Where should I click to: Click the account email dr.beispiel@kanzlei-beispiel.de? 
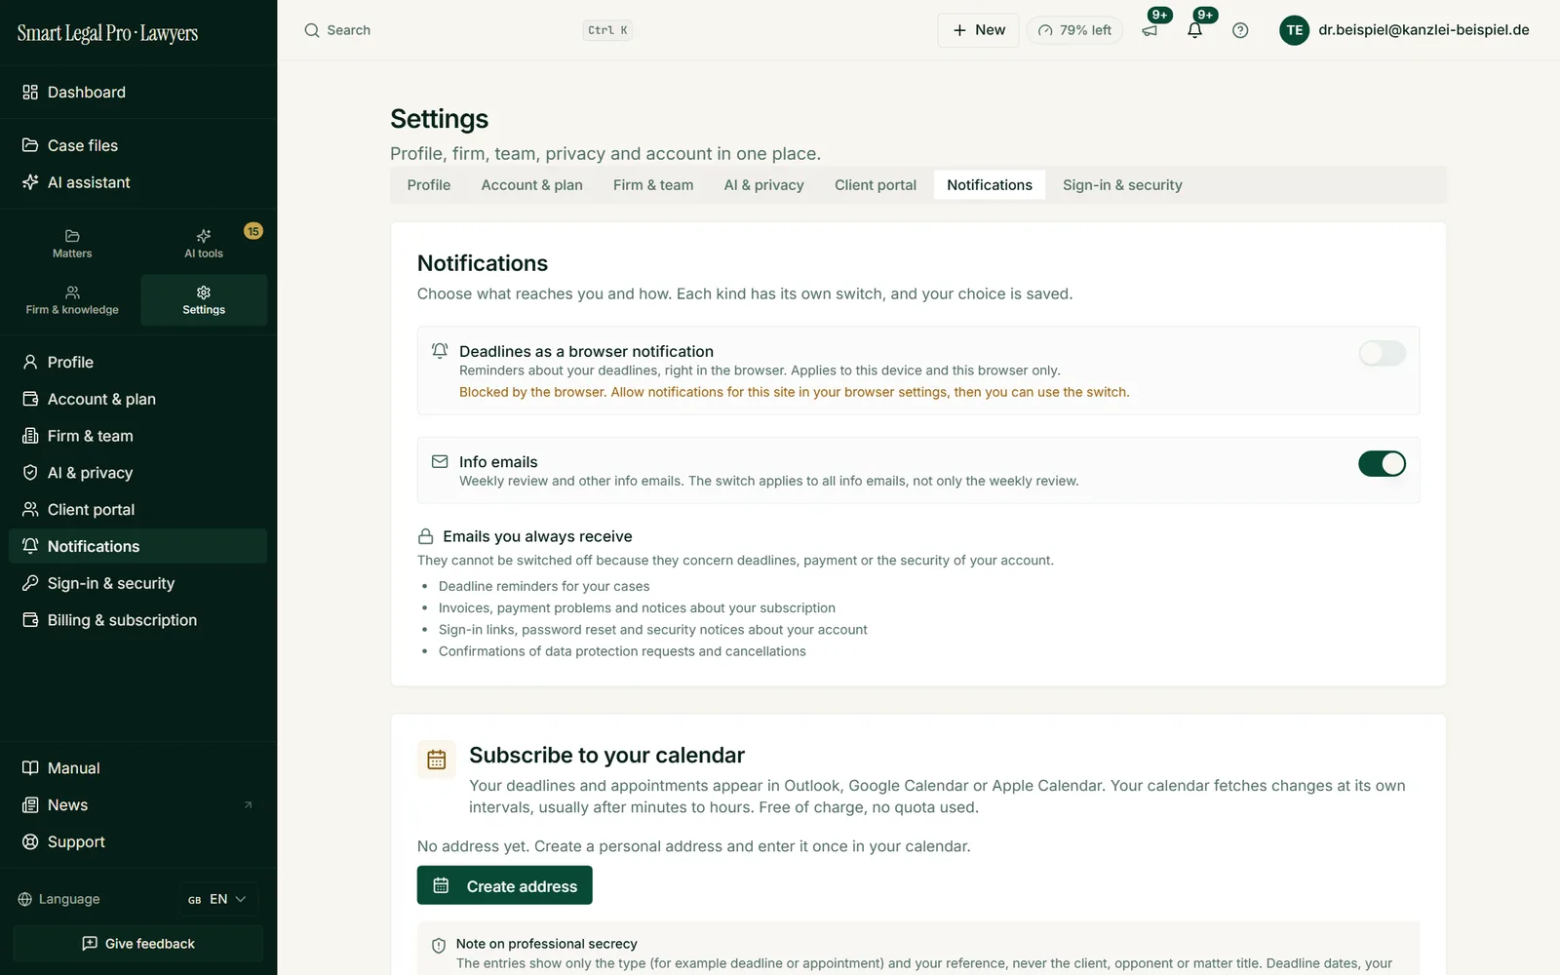[1423, 30]
